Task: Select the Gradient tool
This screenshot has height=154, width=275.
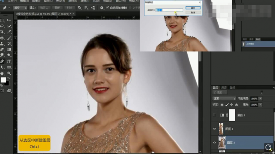Action: [x=9, y=49]
